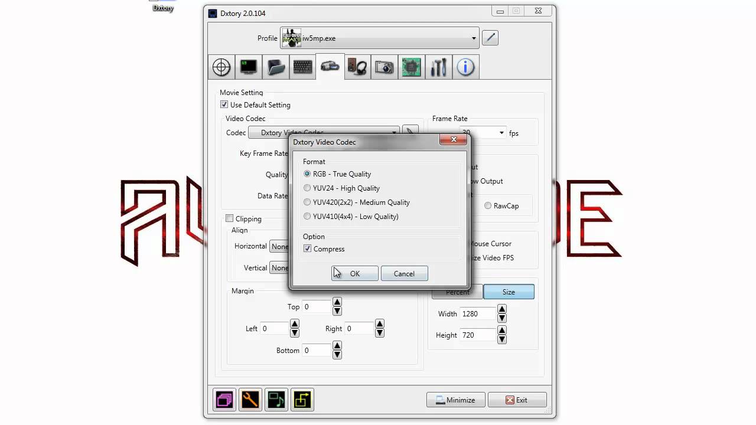Viewport: 756px width, 425px height.
Task: Increase the Top margin value
Action: tap(337, 302)
